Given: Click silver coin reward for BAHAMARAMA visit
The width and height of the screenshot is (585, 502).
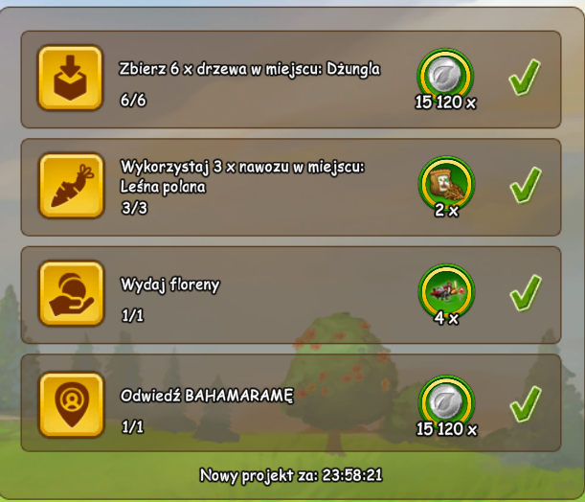Looking at the screenshot, I should click(x=446, y=401).
